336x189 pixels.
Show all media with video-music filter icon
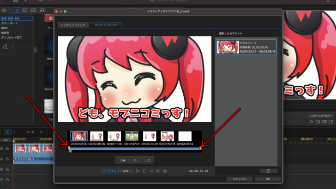(x=16, y=10)
